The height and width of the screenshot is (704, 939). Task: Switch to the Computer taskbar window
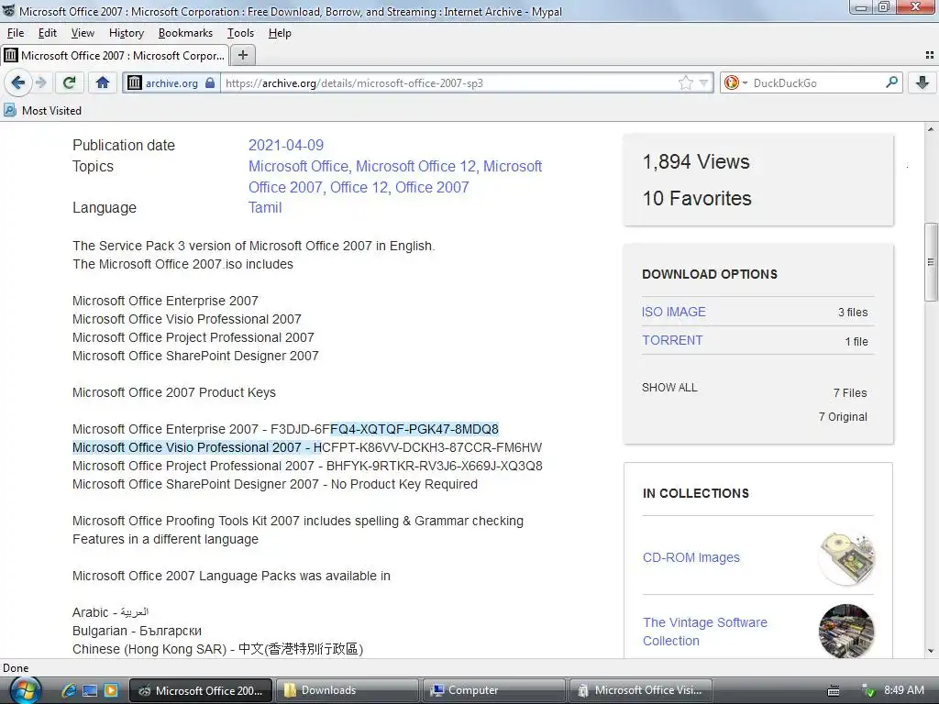coord(494,690)
